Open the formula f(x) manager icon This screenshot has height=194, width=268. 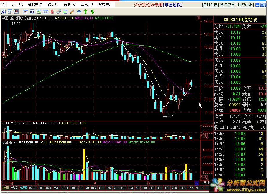click(3, 12)
